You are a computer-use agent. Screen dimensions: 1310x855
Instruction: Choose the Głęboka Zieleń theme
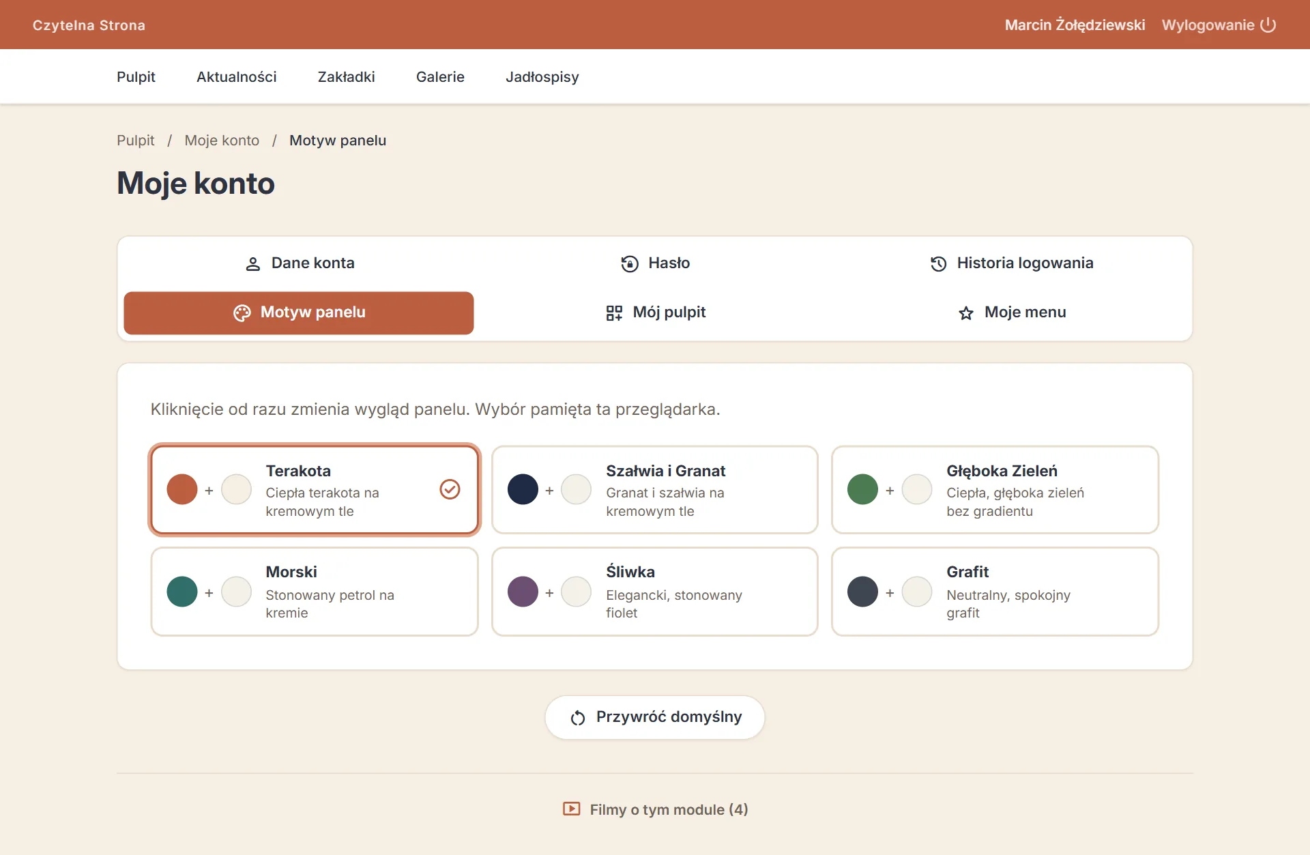(x=995, y=490)
